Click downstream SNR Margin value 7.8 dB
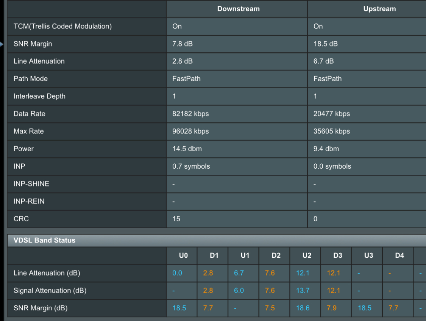Image resolution: width=426 pixels, height=321 pixels. tap(182, 44)
